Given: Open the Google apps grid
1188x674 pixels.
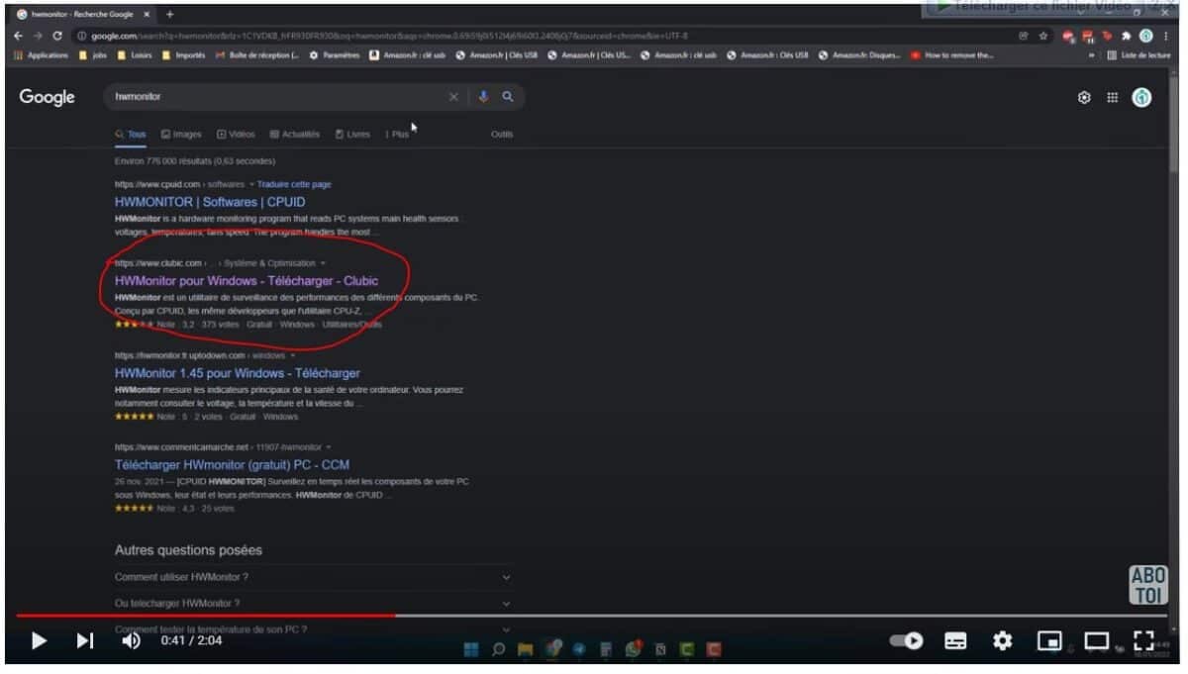Looking at the screenshot, I should tap(1113, 97).
